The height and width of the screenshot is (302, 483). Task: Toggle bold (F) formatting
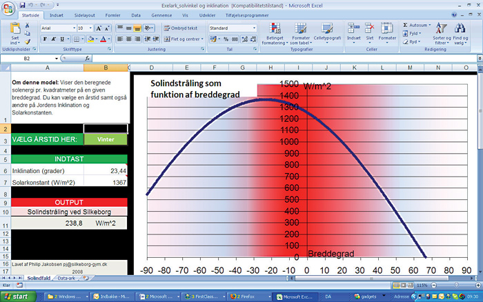pos(46,39)
